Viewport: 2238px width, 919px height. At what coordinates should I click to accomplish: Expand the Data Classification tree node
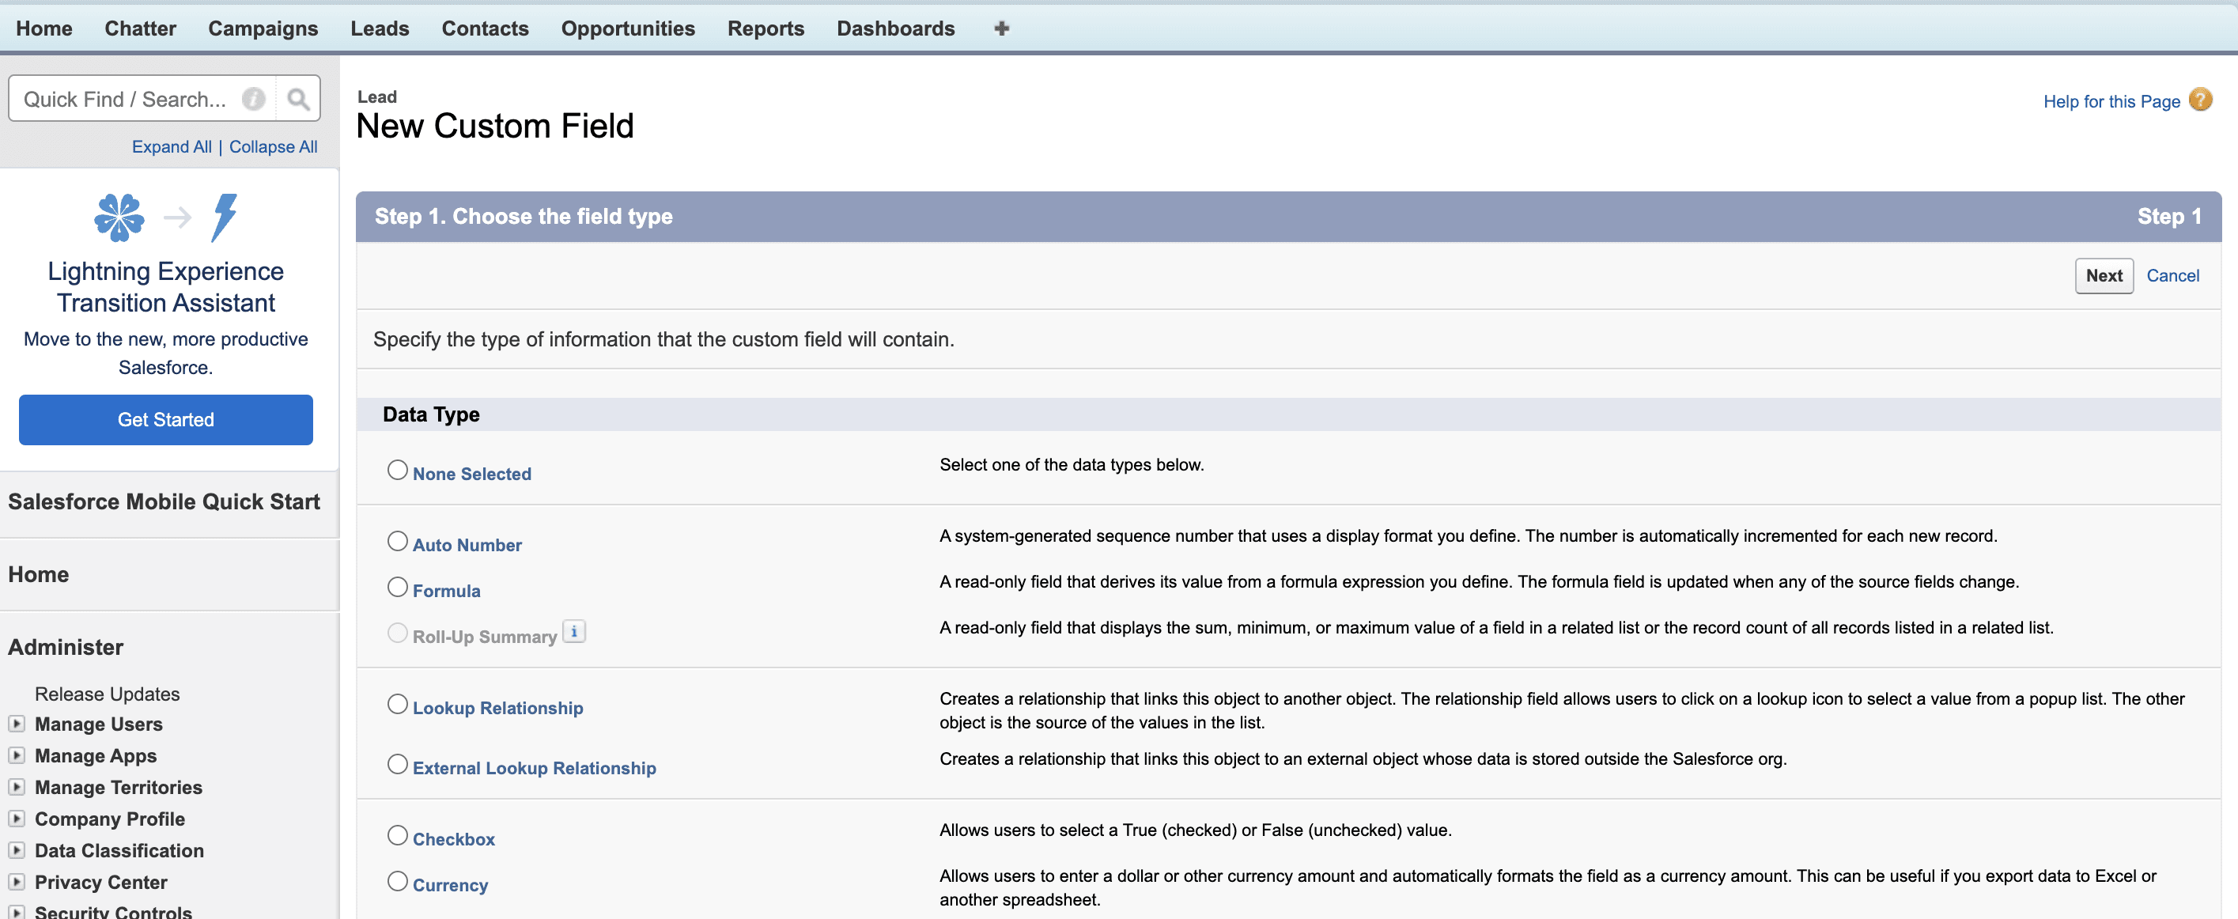pyautogui.click(x=17, y=849)
